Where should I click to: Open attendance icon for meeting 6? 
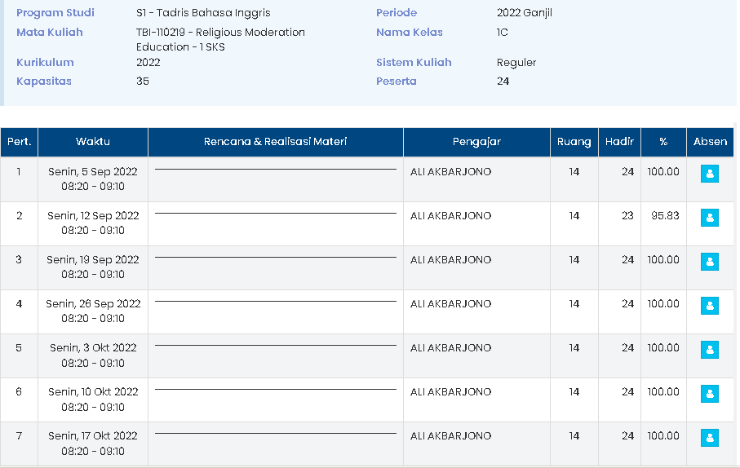point(710,394)
